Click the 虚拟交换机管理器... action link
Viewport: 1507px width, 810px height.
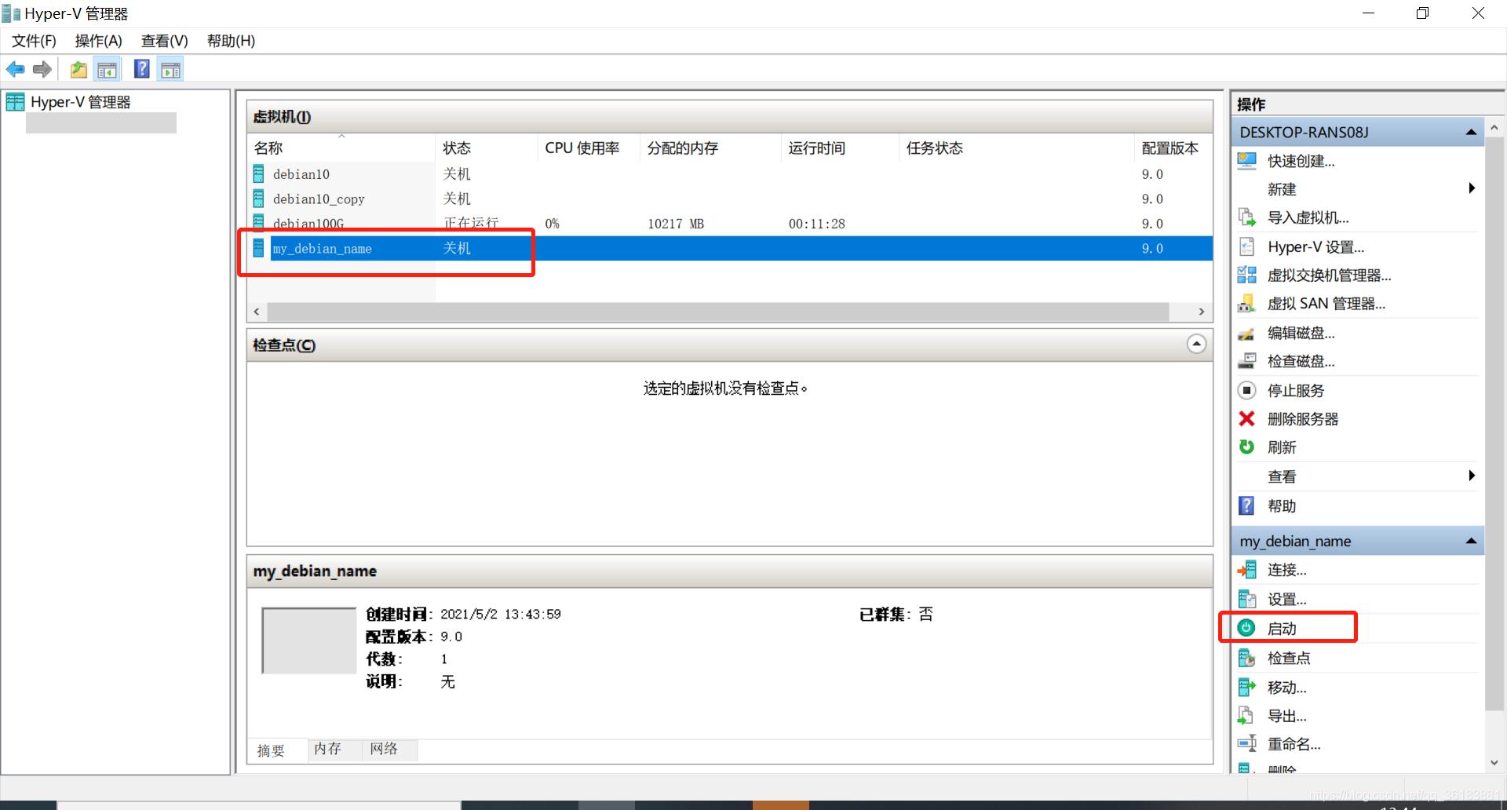click(1329, 275)
